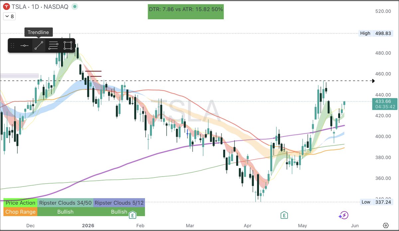This screenshot has width=399, height=231.
Task: Select the Horizontal Line drawing tool
Action: point(24,45)
